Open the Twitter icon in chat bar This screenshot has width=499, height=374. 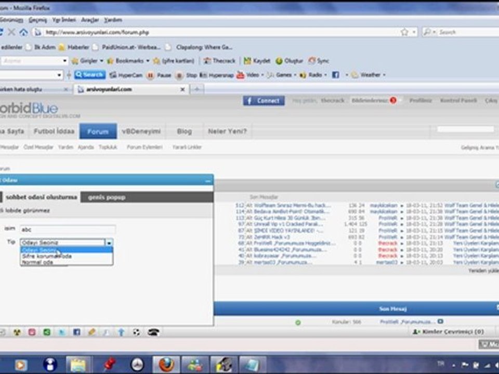(62, 332)
